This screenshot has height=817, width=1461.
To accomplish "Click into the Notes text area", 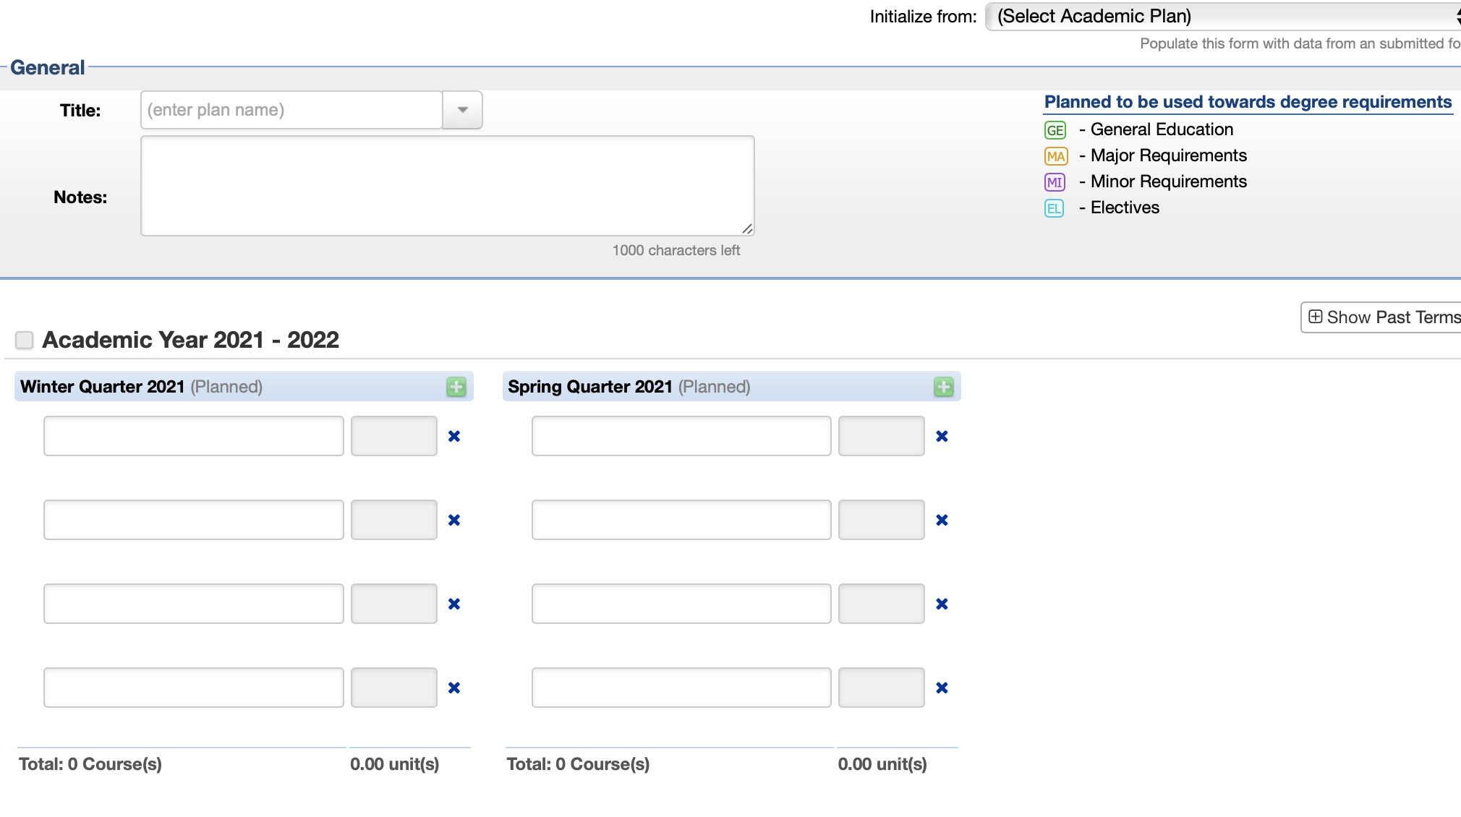I will [447, 186].
